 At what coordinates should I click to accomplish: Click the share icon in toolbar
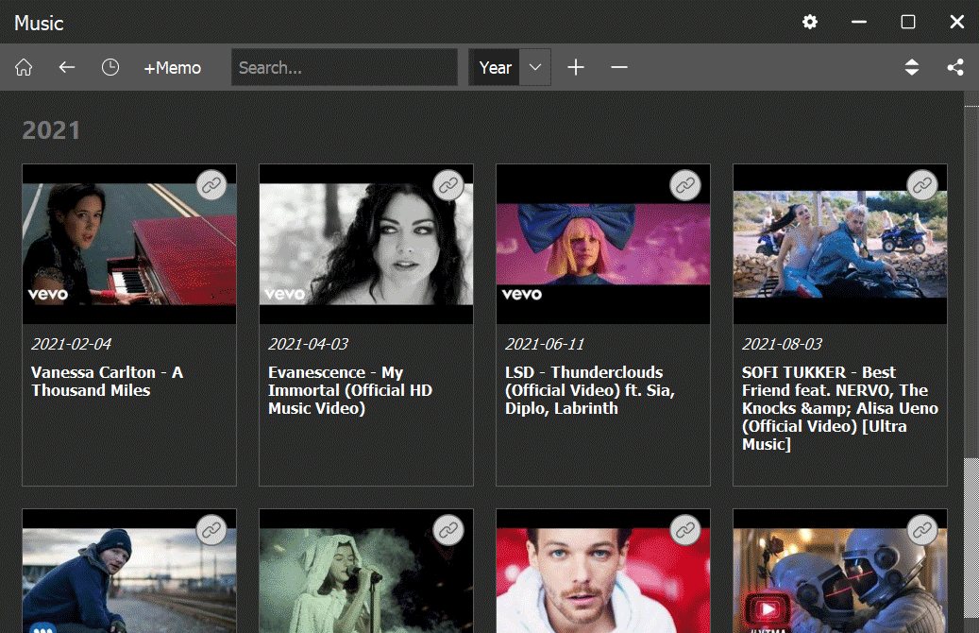[x=955, y=68]
